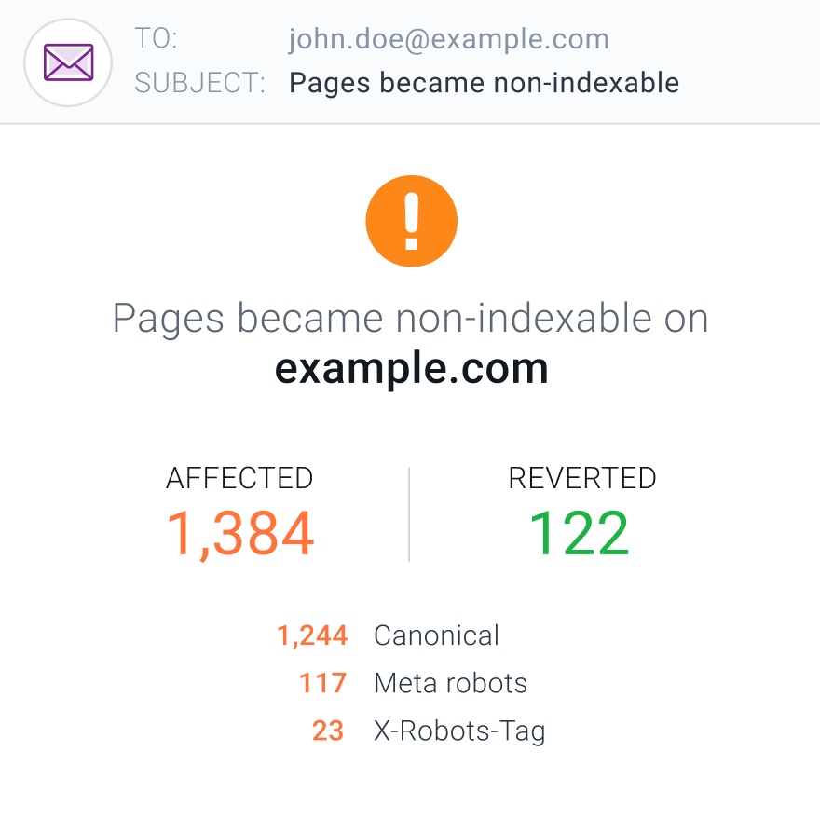Viewport: 820px width, 820px height.
Task: Select the Canonical reason label
Action: click(437, 635)
